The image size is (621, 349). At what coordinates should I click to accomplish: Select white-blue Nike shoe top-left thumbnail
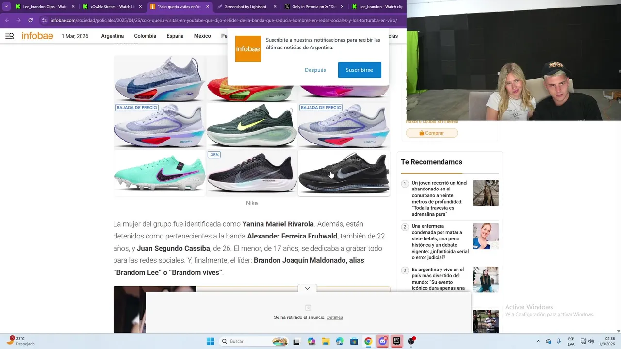[160, 78]
